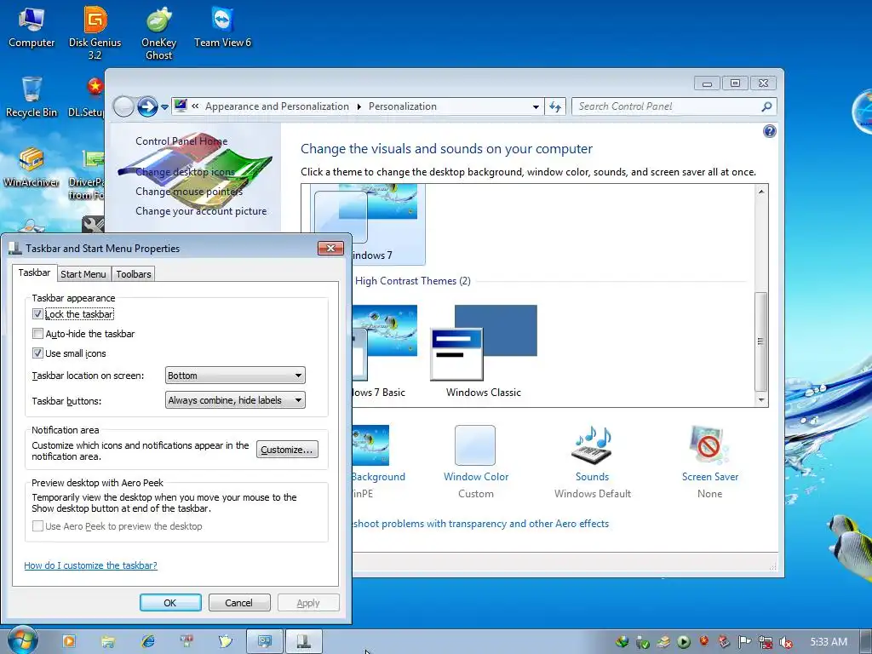
Task: Click the Taskbar Properties button on taskbar
Action: click(304, 642)
